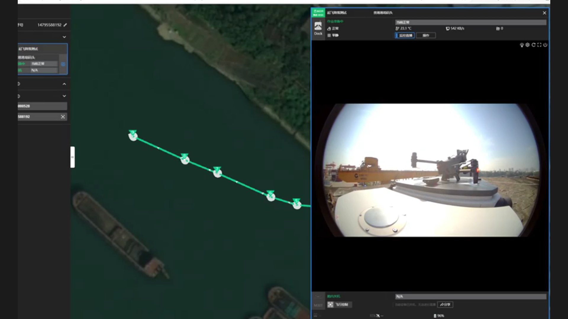The width and height of the screenshot is (568, 319).
Task: Collapse the sidebar using the white handle
Action: (x=72, y=157)
